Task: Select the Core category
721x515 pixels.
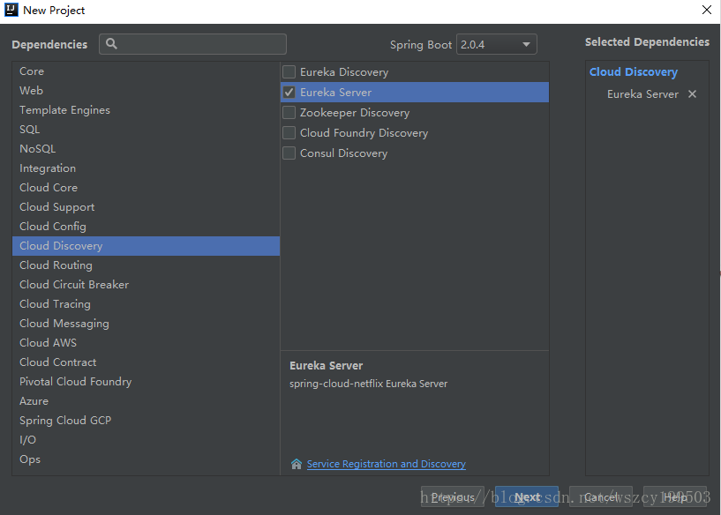Action: (x=146, y=71)
